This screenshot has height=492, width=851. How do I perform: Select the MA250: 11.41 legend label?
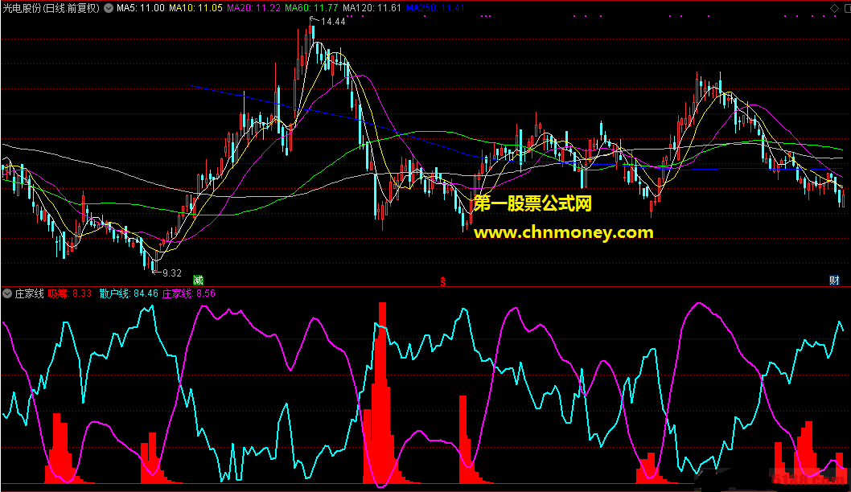click(435, 8)
